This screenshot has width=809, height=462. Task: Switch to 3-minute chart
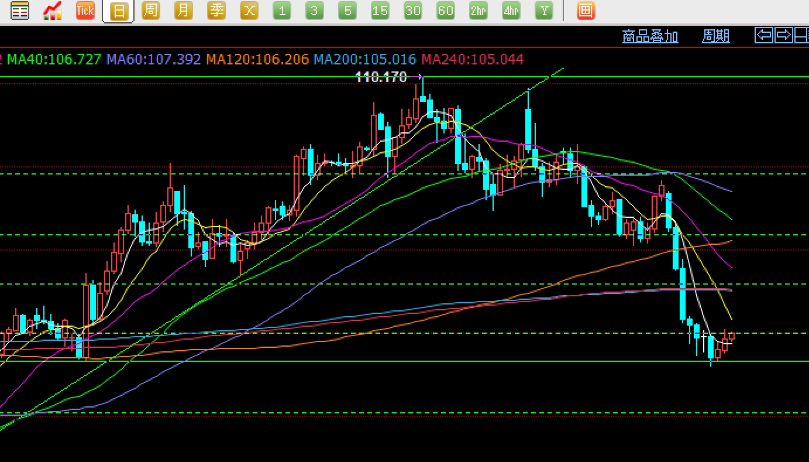click(x=315, y=11)
